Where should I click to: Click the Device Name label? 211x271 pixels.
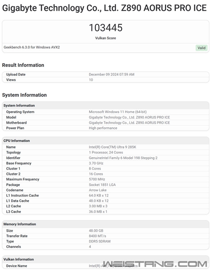17,266
